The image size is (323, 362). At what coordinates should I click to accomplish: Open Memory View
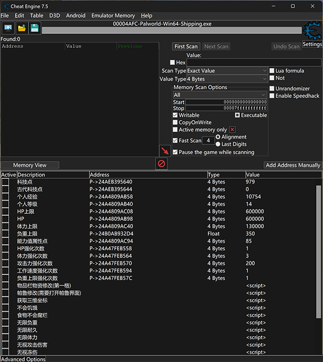coord(30,165)
